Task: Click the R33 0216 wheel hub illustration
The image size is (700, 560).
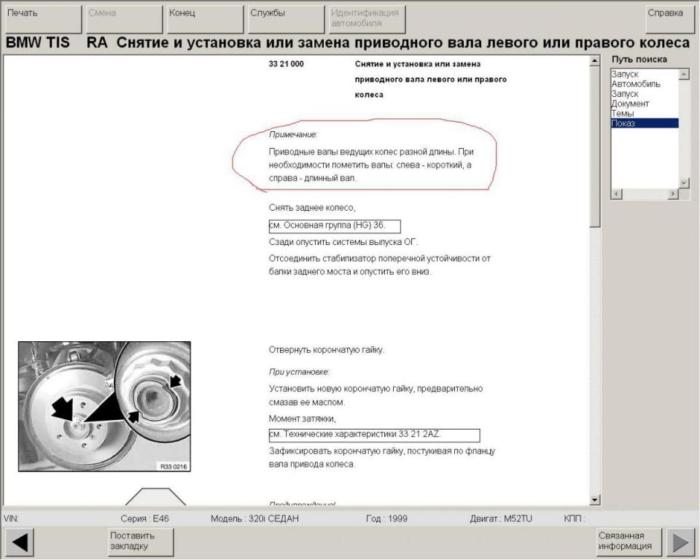Action: point(104,406)
